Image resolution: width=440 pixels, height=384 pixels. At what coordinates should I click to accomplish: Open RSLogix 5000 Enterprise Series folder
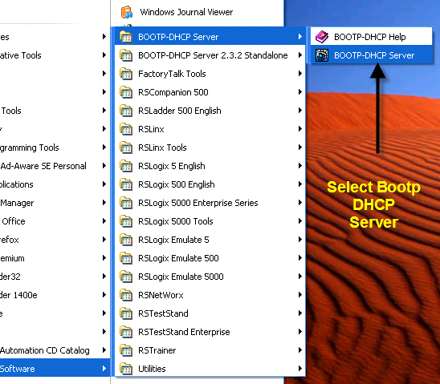pyautogui.click(x=210, y=203)
